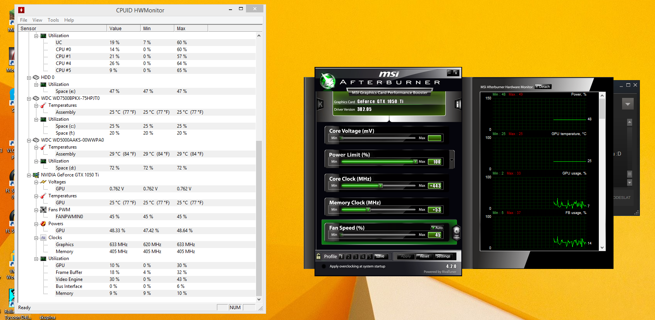The height and width of the screenshot is (320, 655).
Task: Click the Utilization graph icon above Frame Buffer
Action: click(x=43, y=258)
